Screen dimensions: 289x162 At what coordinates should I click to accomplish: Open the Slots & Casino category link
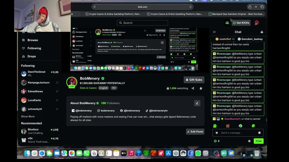(x=88, y=88)
